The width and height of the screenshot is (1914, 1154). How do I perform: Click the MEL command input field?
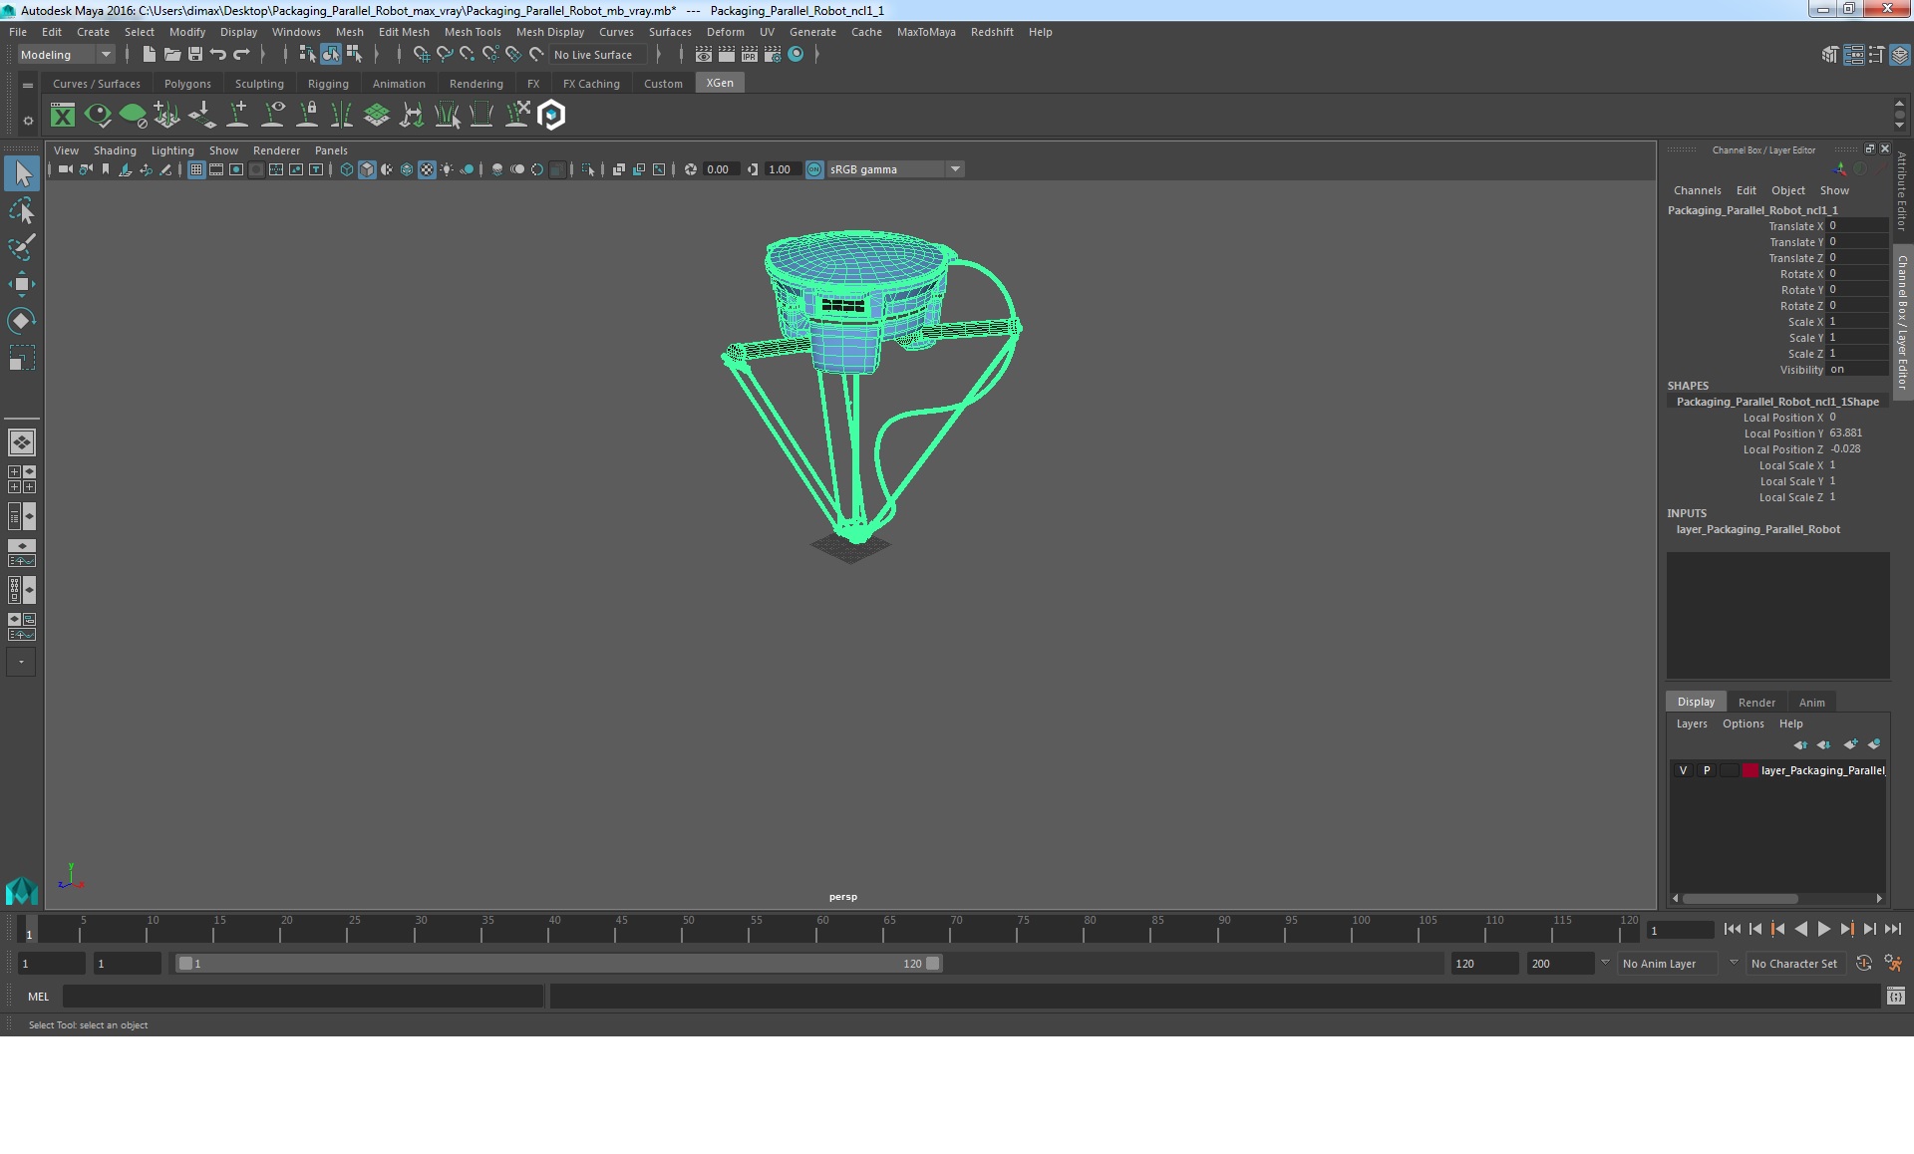[303, 996]
